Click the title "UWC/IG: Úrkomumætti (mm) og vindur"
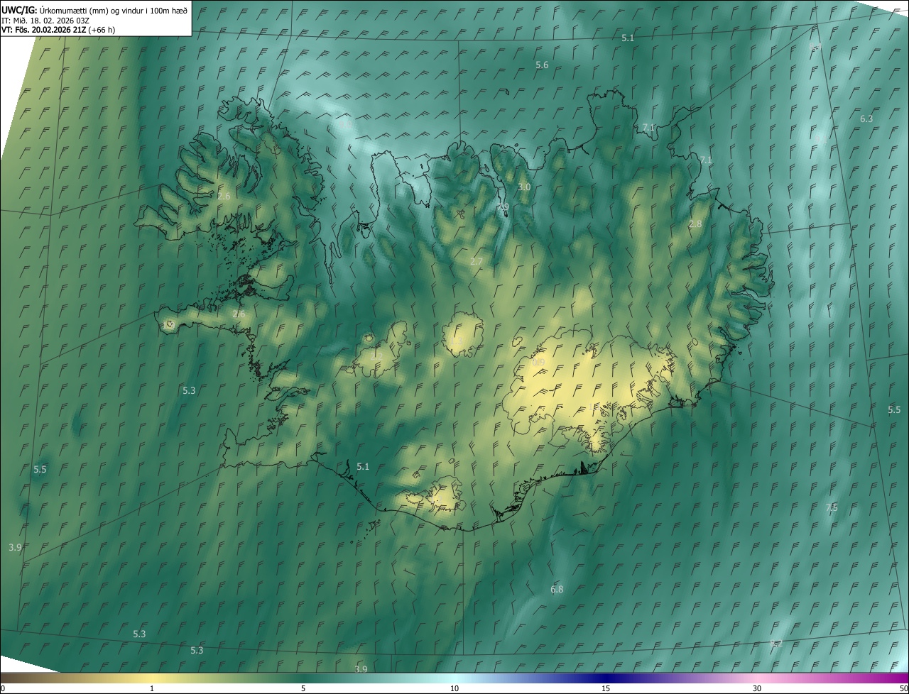The width and height of the screenshot is (909, 694). click(94, 10)
